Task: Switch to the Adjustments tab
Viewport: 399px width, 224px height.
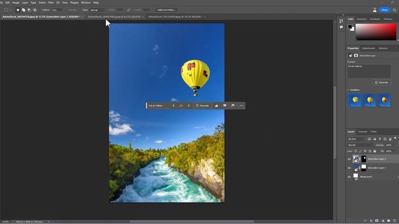Action: (x=368, y=49)
